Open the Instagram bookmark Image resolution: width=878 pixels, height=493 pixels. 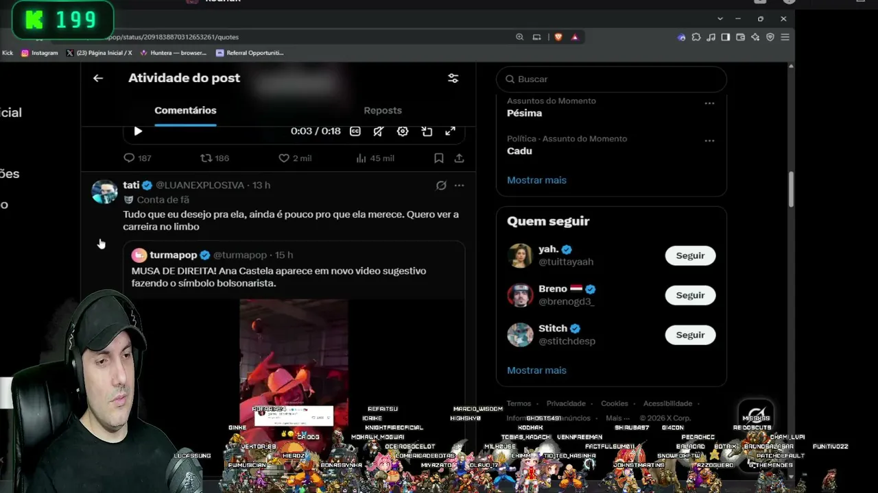39,53
